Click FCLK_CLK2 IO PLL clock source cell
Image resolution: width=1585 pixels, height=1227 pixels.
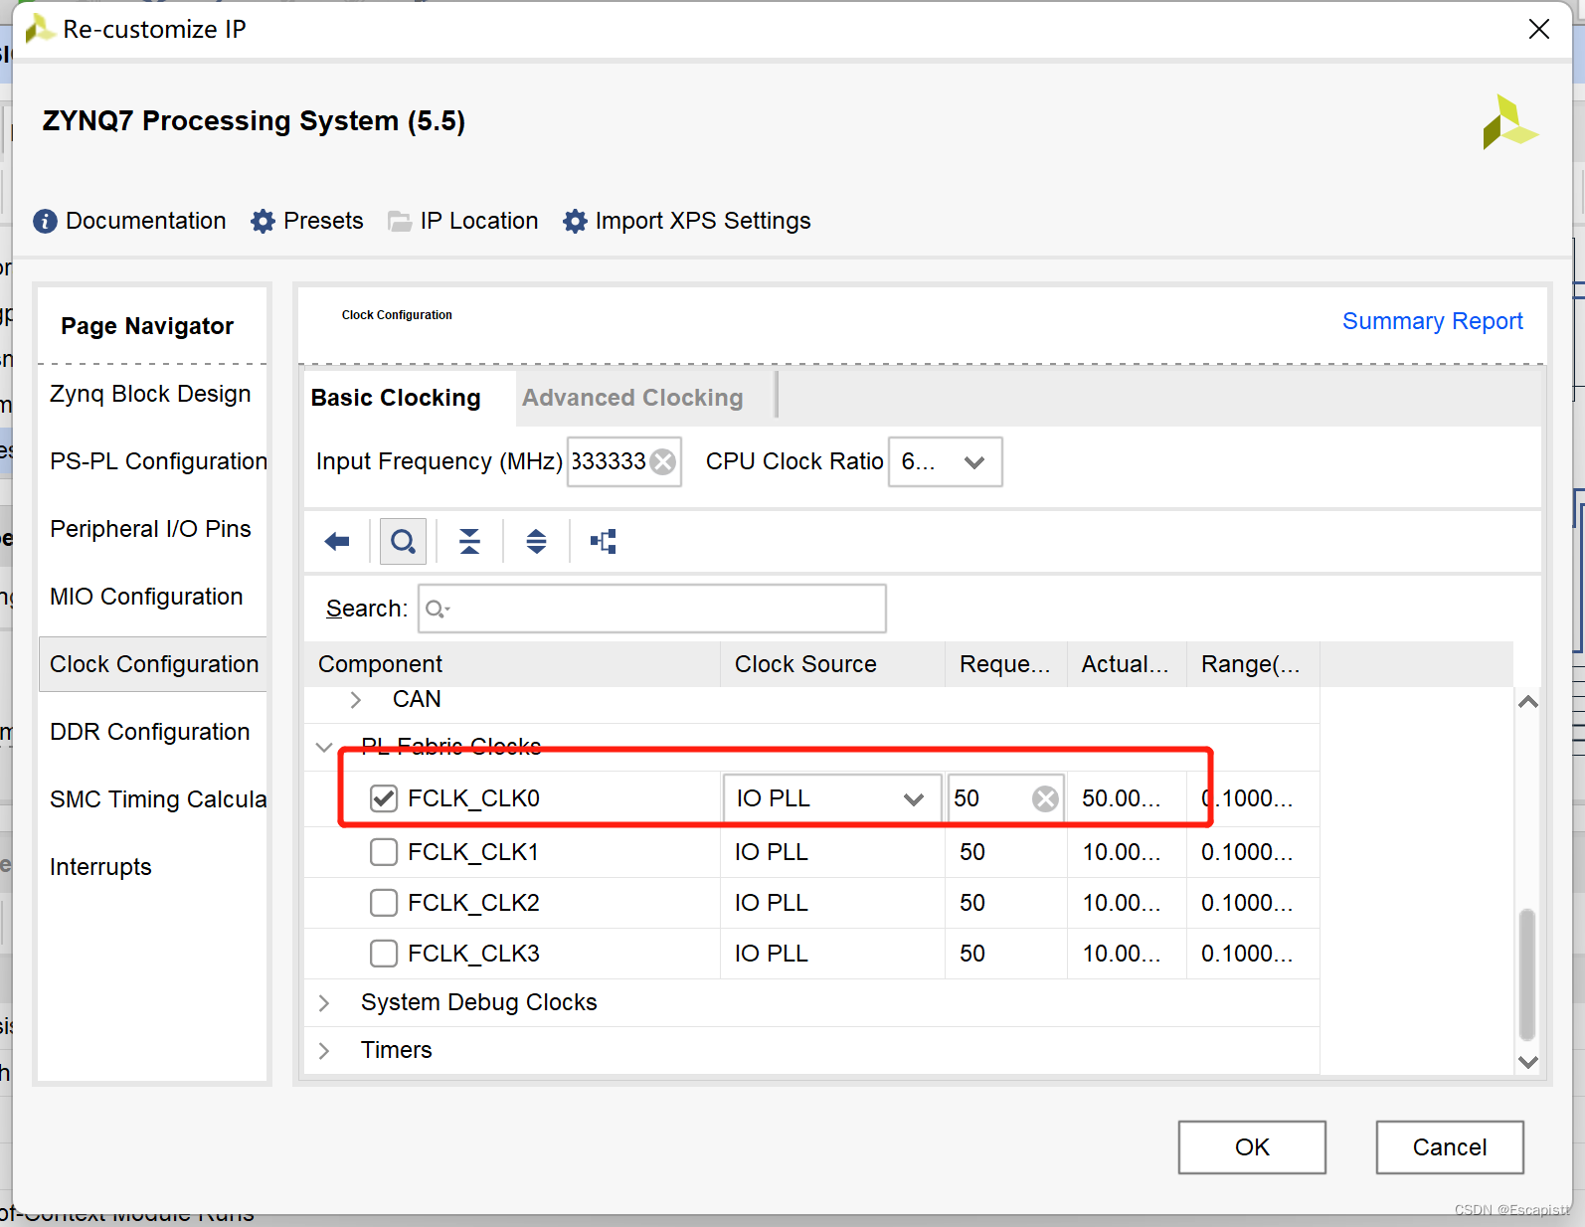tap(832, 903)
